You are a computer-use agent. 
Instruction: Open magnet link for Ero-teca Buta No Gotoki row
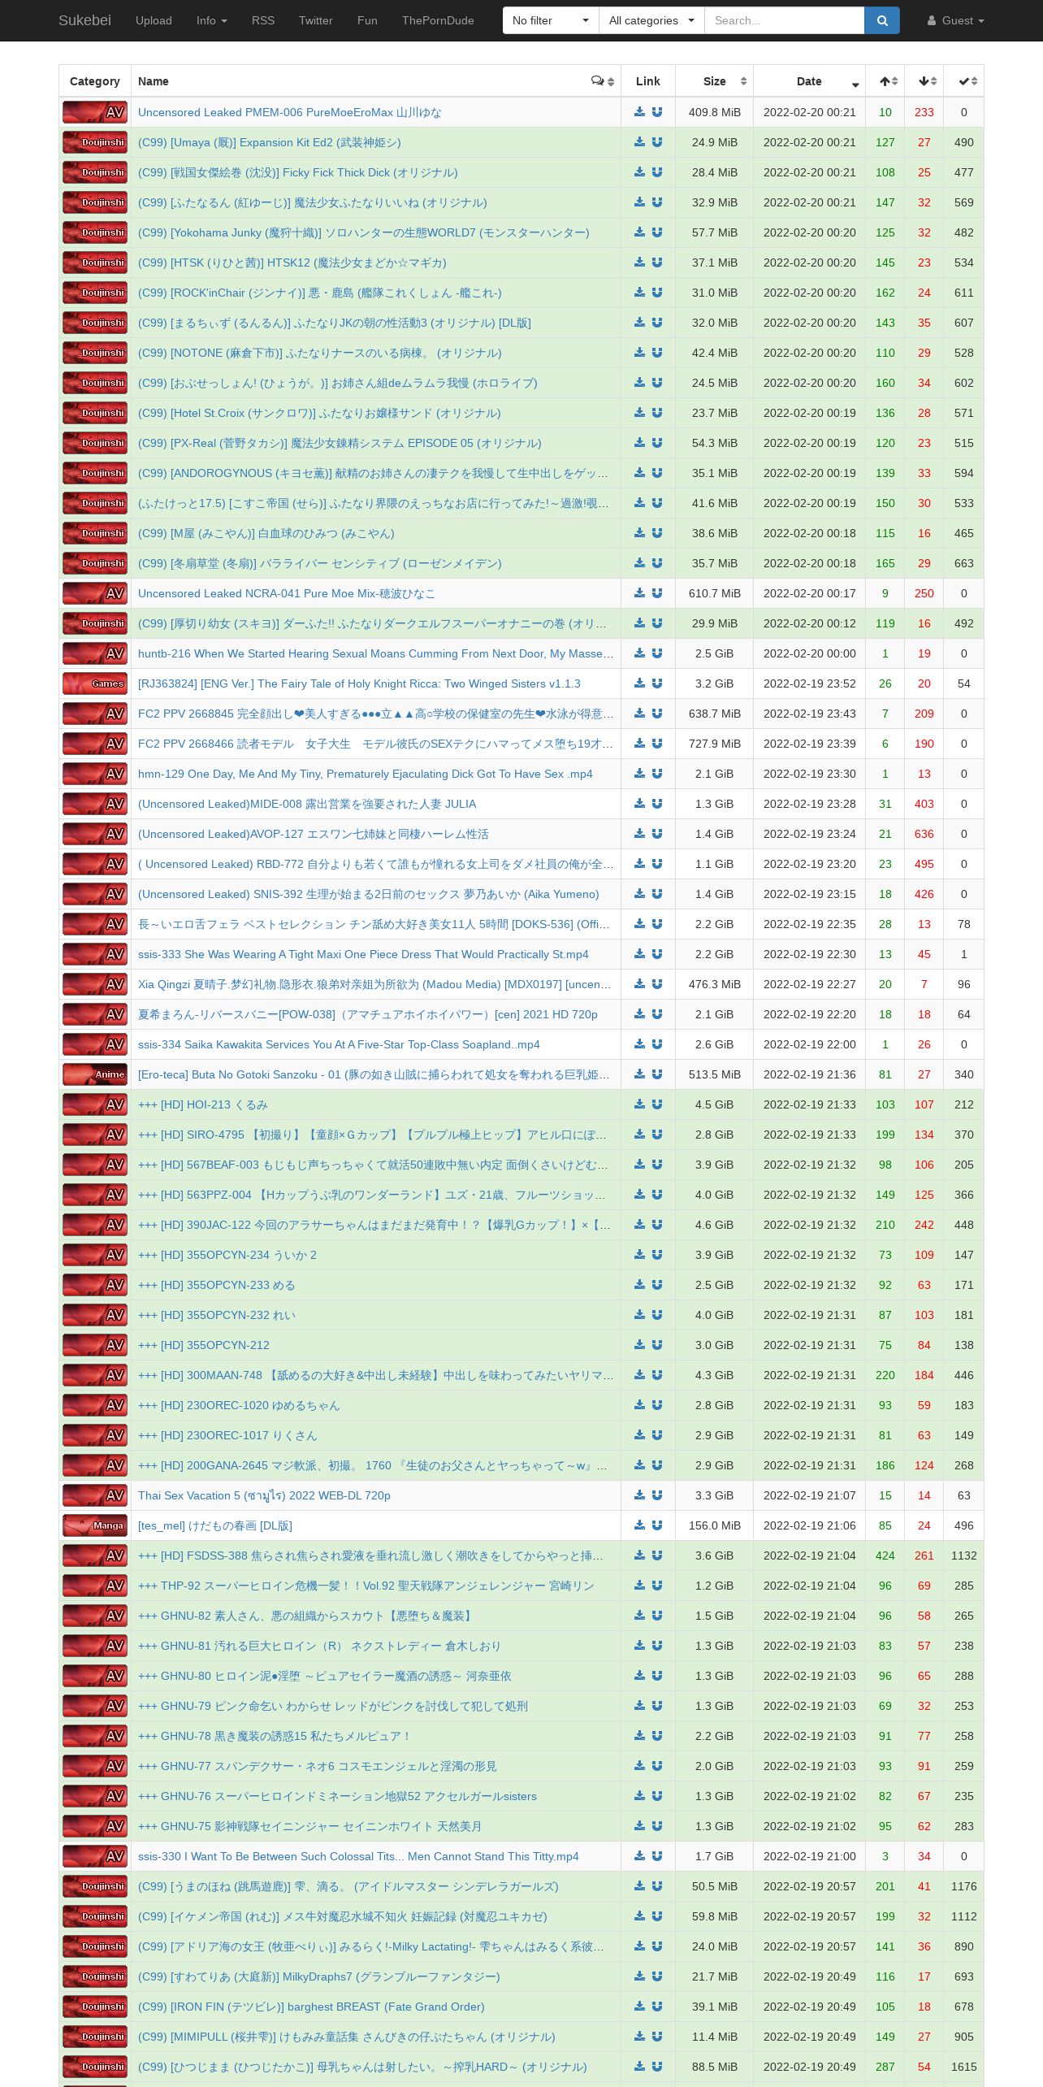pyautogui.click(x=657, y=1074)
